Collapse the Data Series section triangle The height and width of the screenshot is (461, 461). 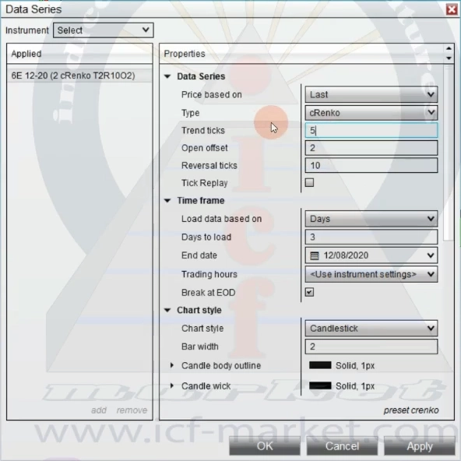pyautogui.click(x=167, y=76)
